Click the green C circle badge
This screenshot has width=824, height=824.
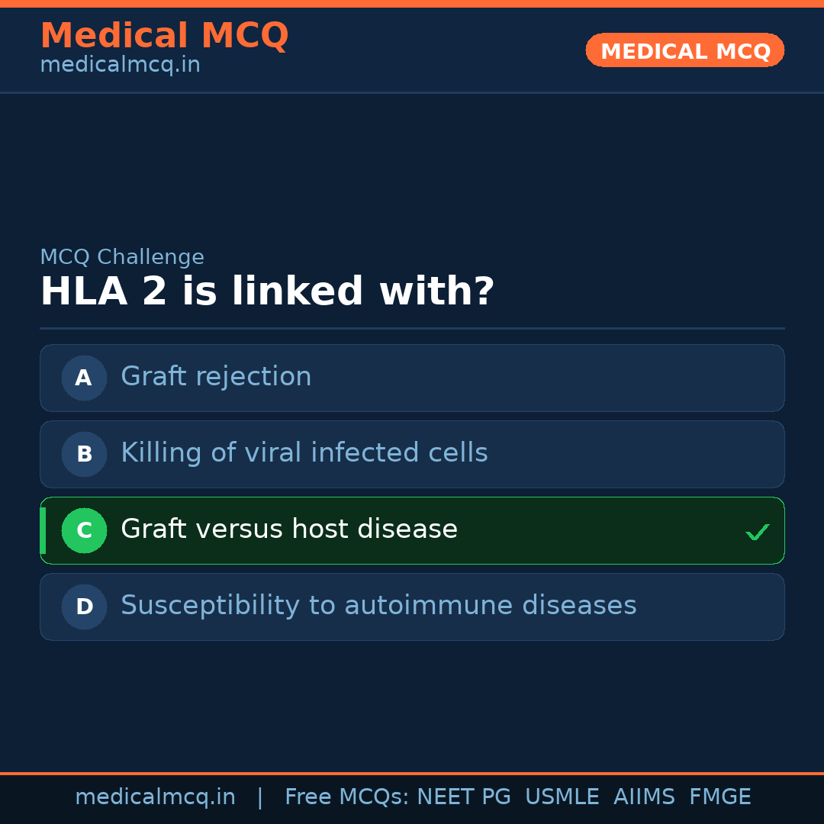(x=84, y=530)
